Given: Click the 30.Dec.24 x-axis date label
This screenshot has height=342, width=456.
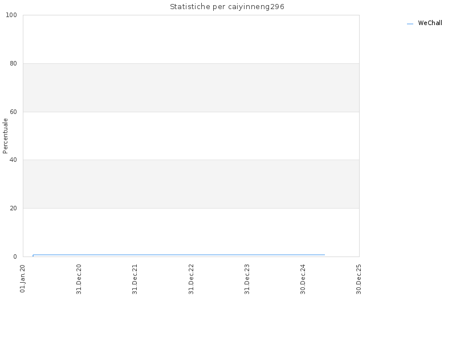Looking at the screenshot, I should 303,279.
